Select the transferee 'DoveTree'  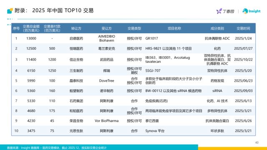pyautogui.click(x=107, y=80)
